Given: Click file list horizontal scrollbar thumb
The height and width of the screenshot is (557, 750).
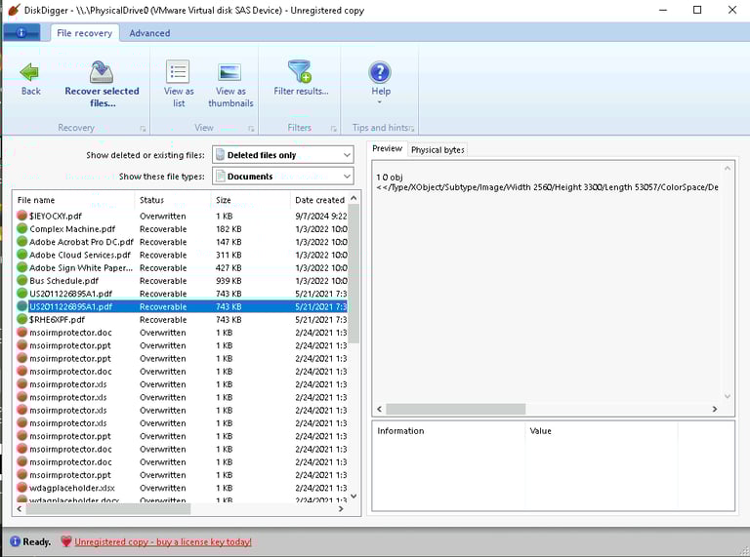Looking at the screenshot, I should pos(108,509).
